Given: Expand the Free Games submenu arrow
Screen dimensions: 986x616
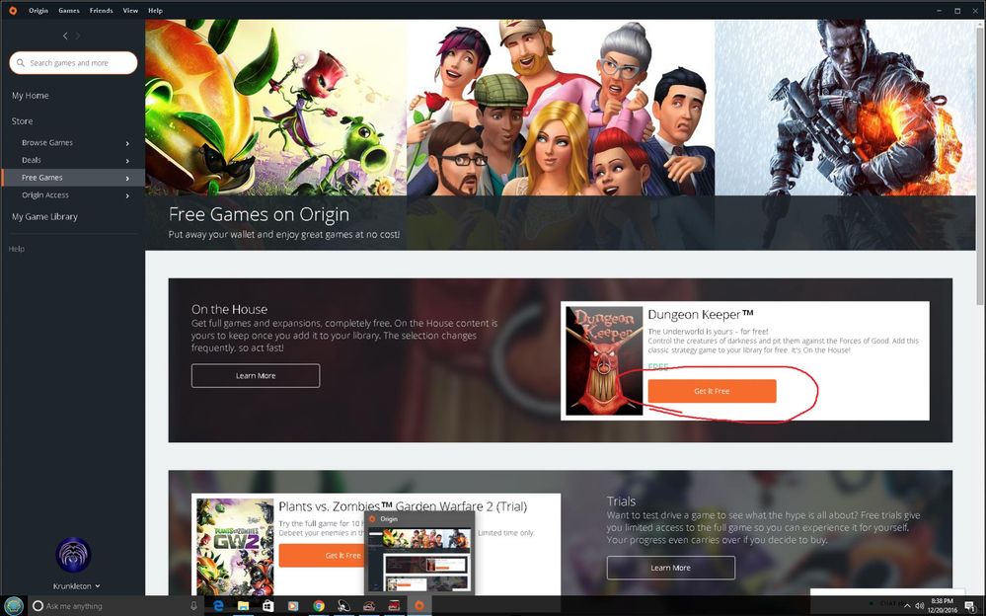Looking at the screenshot, I should pos(127,179).
